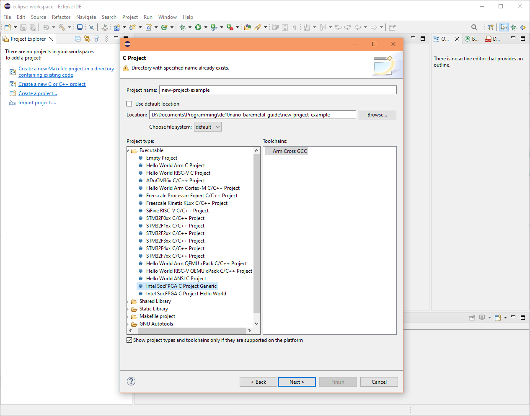The height and width of the screenshot is (416, 530).
Task: Toggle Link with Editor in Project Explorer
Action: click(87, 39)
